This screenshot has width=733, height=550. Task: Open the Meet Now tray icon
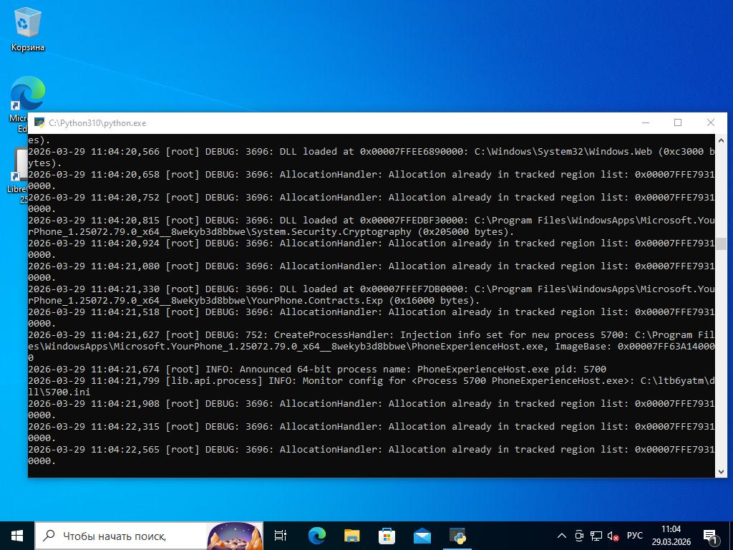(579, 536)
